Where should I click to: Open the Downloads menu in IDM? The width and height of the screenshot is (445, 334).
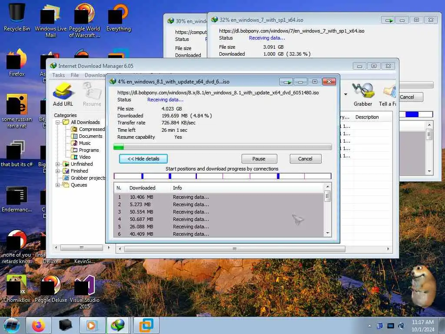(95, 75)
